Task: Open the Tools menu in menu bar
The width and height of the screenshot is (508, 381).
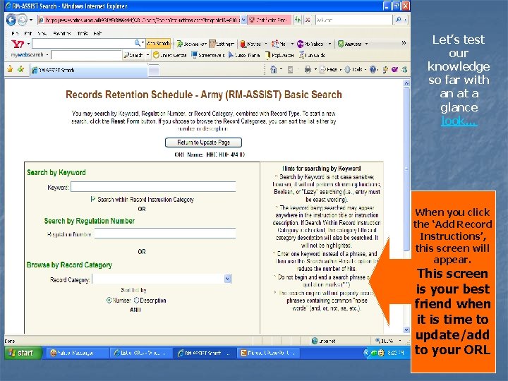Action: coord(83,33)
